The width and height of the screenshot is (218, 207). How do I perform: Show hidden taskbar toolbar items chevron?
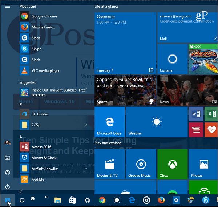tap(46, 197)
